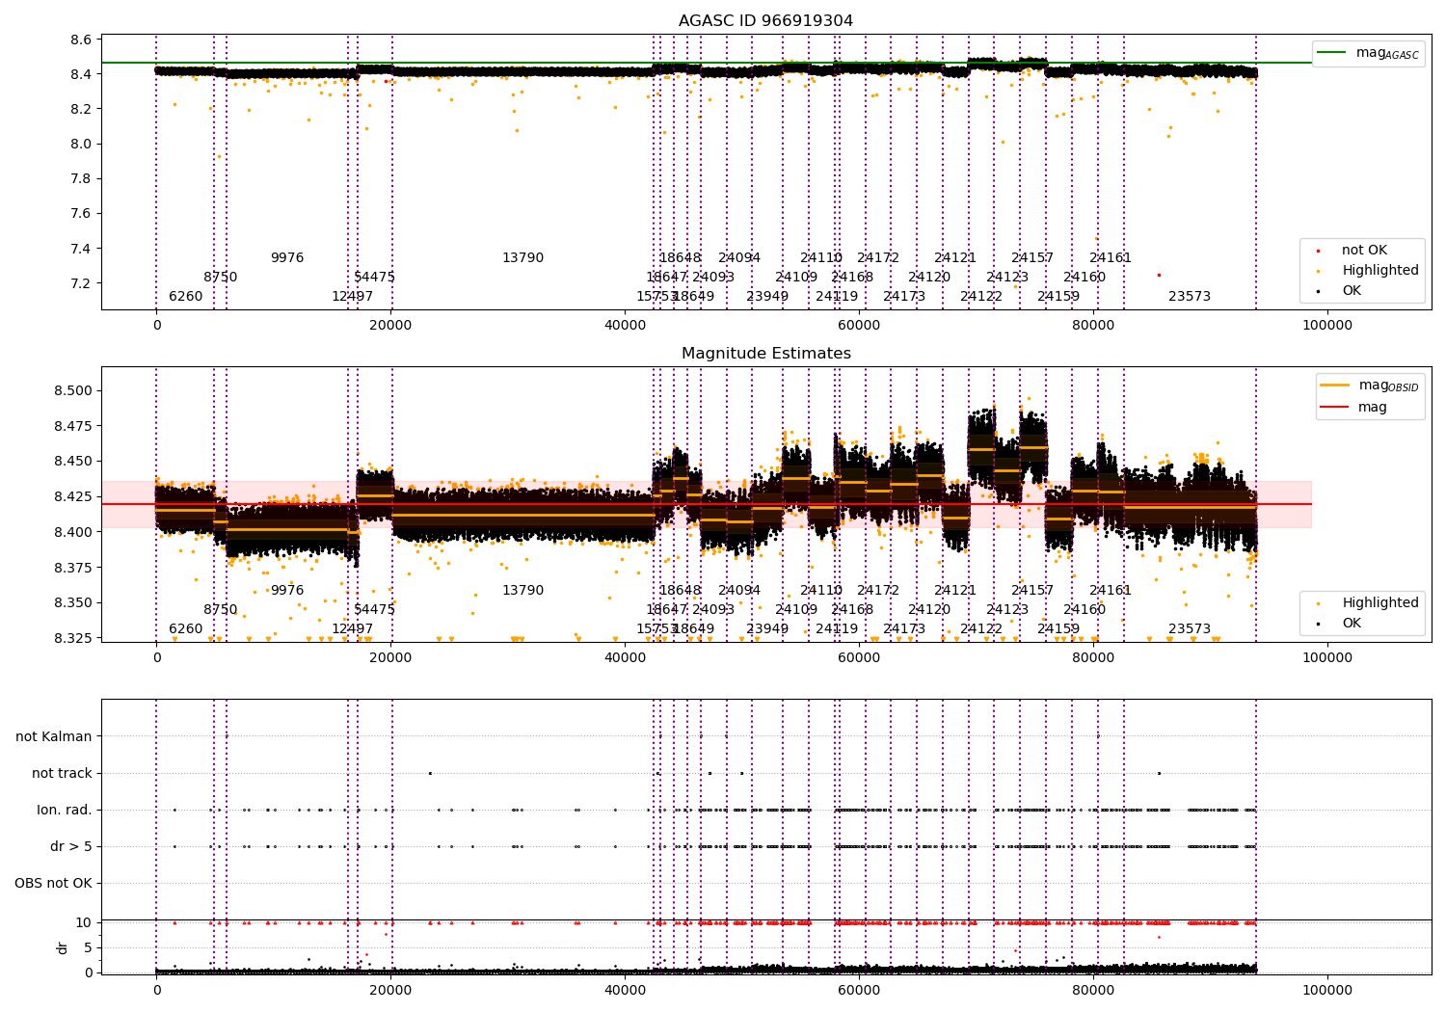The image size is (1446, 1012).
Task: Click obsid label 23949 in top plot
Action: (767, 297)
